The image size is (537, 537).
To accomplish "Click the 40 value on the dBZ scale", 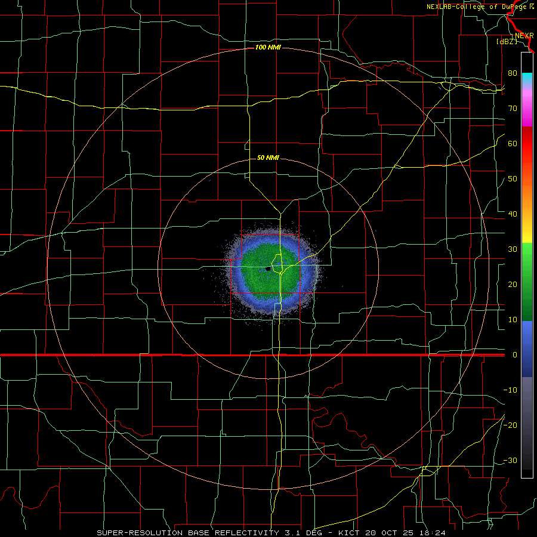I will coord(513,214).
